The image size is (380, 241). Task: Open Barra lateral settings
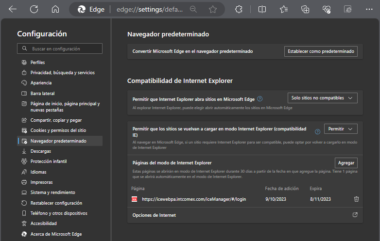[60, 93]
